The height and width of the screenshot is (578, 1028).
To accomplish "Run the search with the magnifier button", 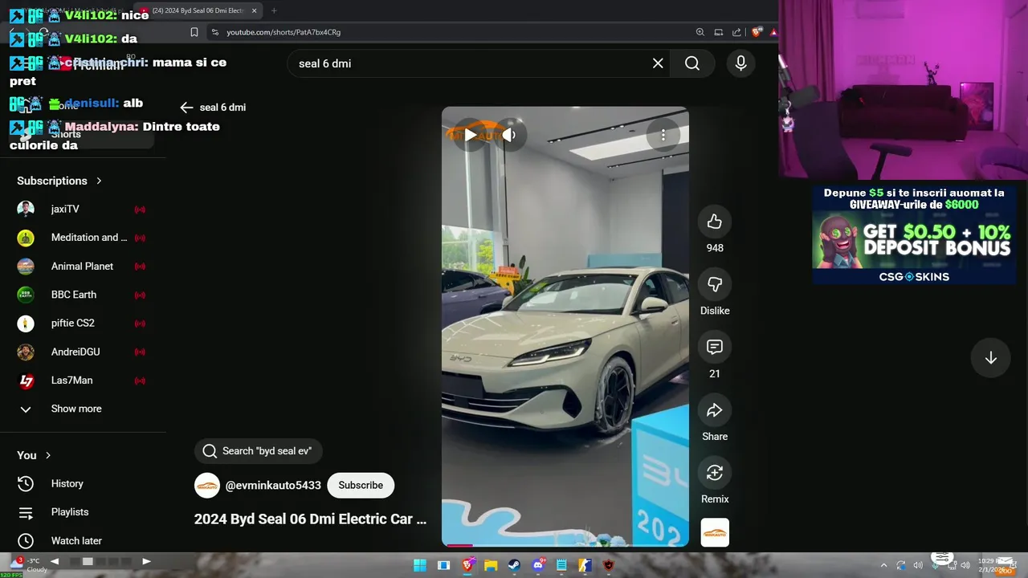I will point(692,63).
